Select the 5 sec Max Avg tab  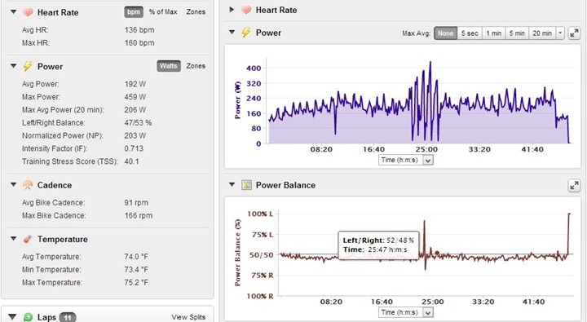click(470, 33)
